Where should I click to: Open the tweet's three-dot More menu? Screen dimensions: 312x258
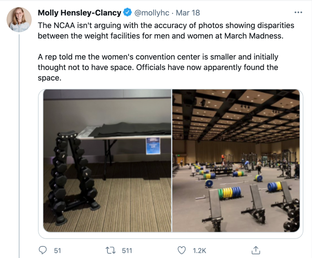click(x=298, y=13)
